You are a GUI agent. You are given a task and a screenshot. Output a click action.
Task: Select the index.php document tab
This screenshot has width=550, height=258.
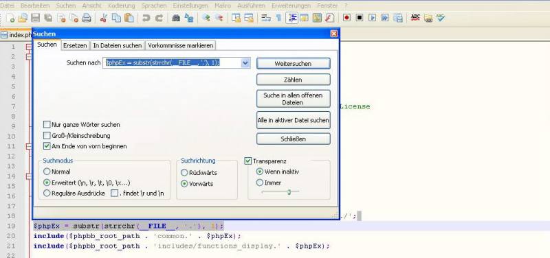pyautogui.click(x=16, y=35)
